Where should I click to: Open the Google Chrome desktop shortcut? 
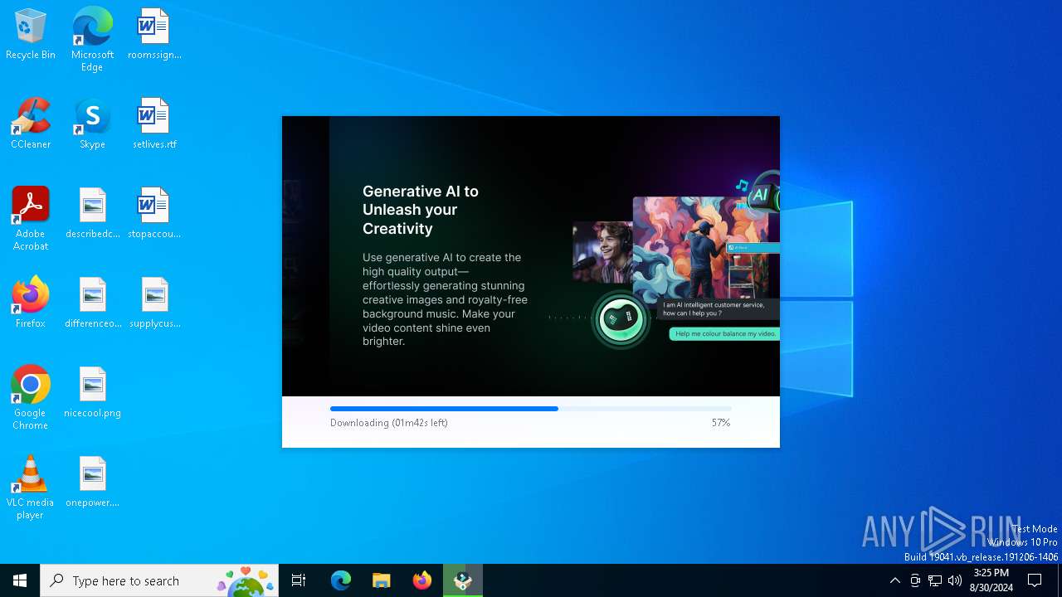[x=31, y=398]
